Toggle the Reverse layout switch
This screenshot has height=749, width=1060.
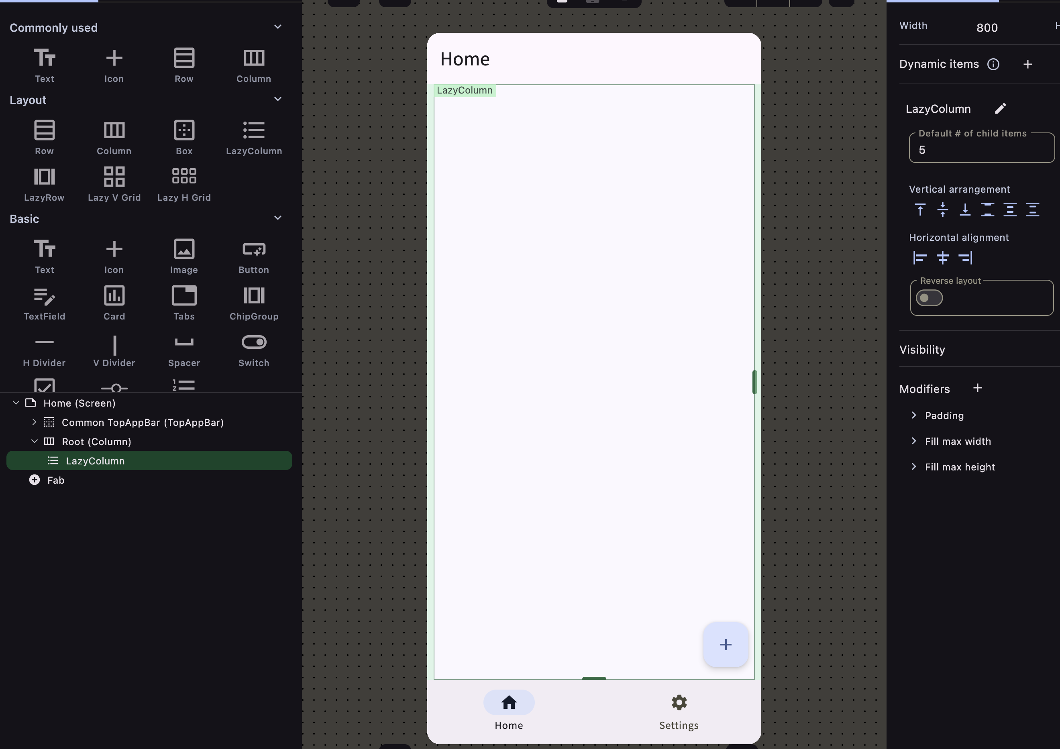click(929, 298)
